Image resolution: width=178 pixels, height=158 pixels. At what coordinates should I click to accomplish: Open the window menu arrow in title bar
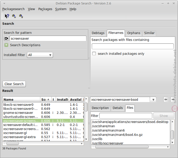(x=4, y=3)
